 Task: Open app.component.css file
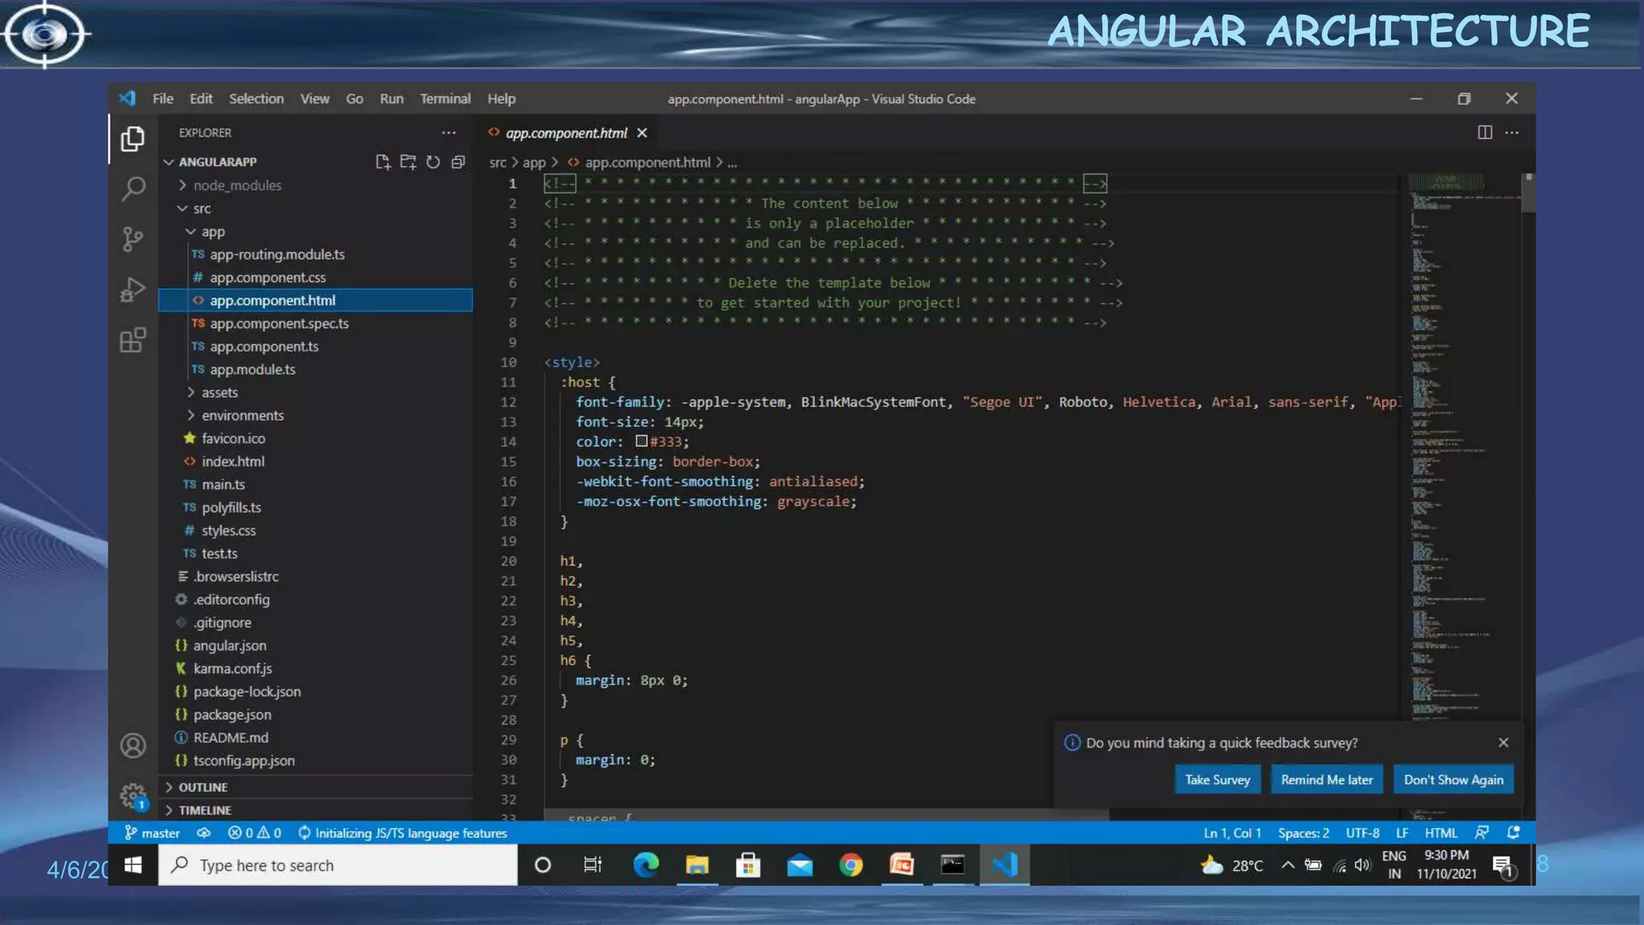pyautogui.click(x=316, y=278)
